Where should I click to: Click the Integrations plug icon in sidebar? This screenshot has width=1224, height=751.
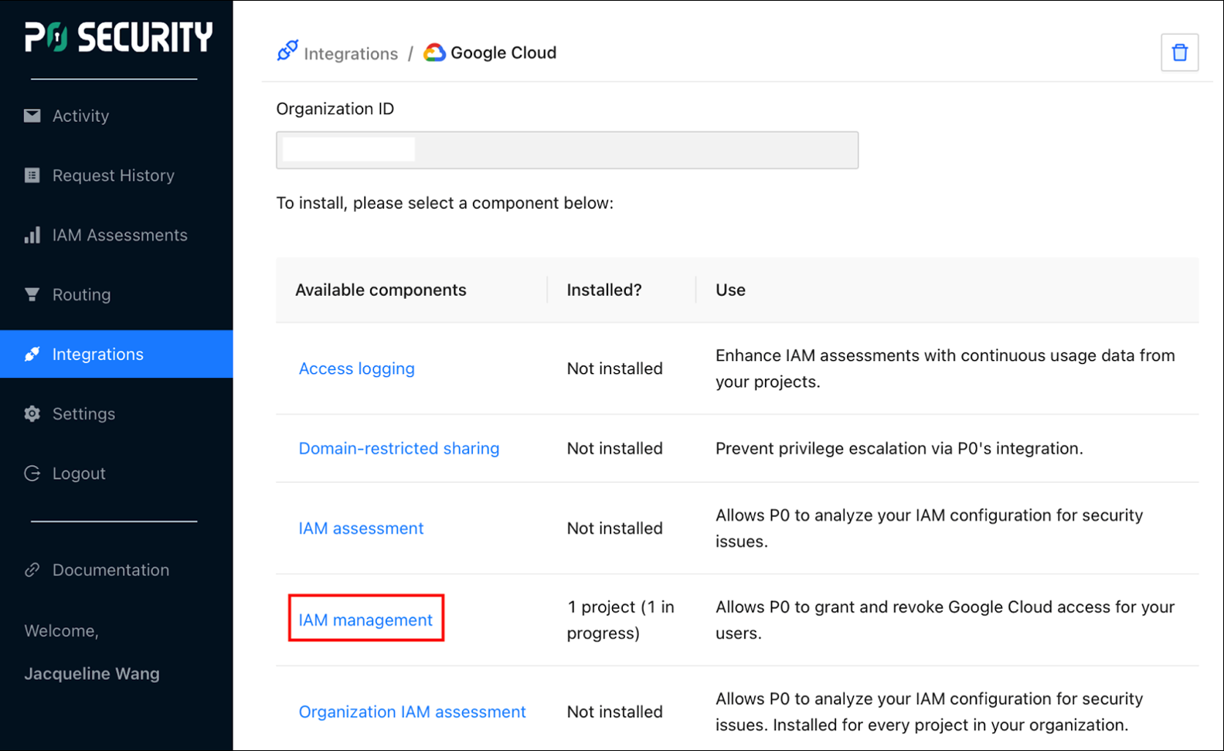pos(32,354)
